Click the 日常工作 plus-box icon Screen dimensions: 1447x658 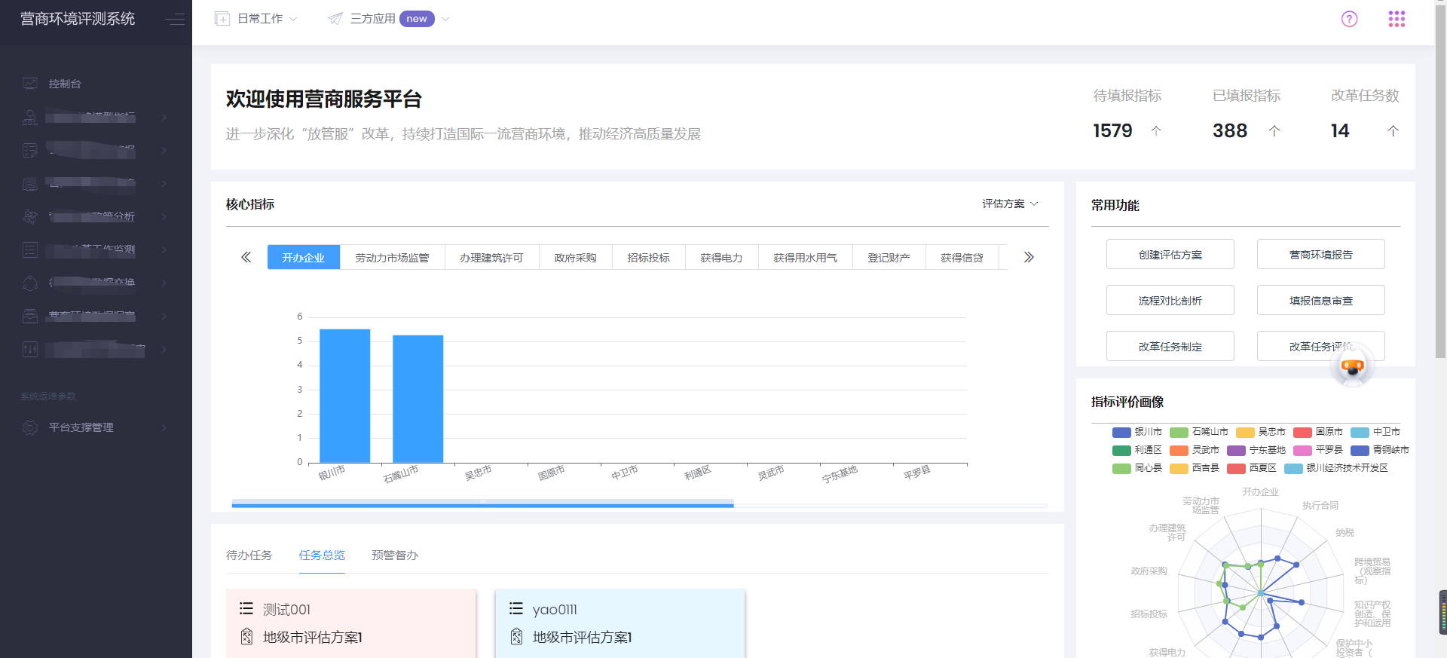point(222,19)
